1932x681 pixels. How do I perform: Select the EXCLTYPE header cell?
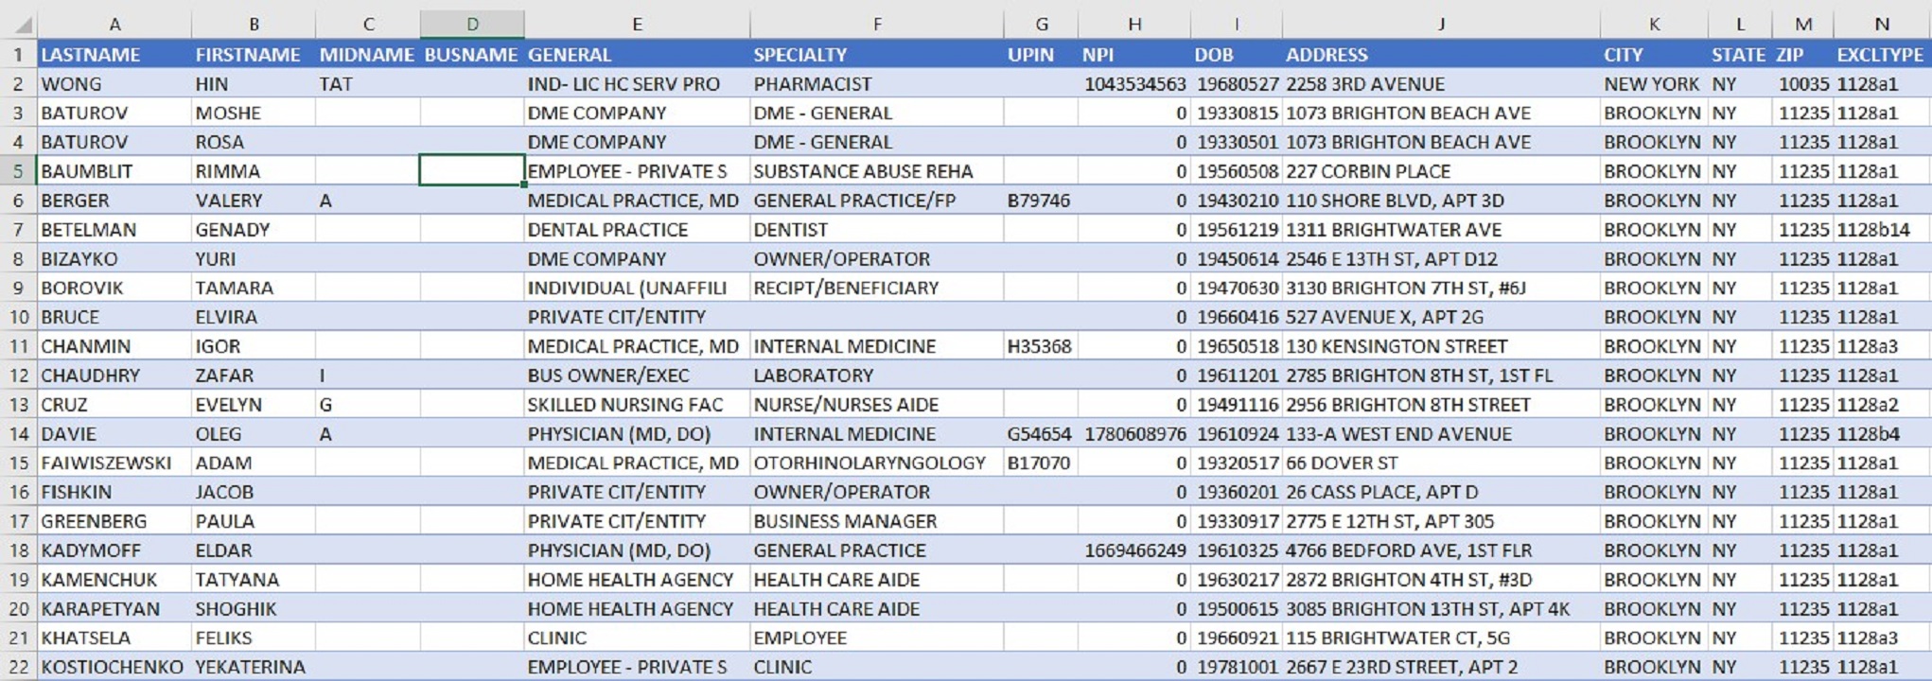coord(1880,55)
